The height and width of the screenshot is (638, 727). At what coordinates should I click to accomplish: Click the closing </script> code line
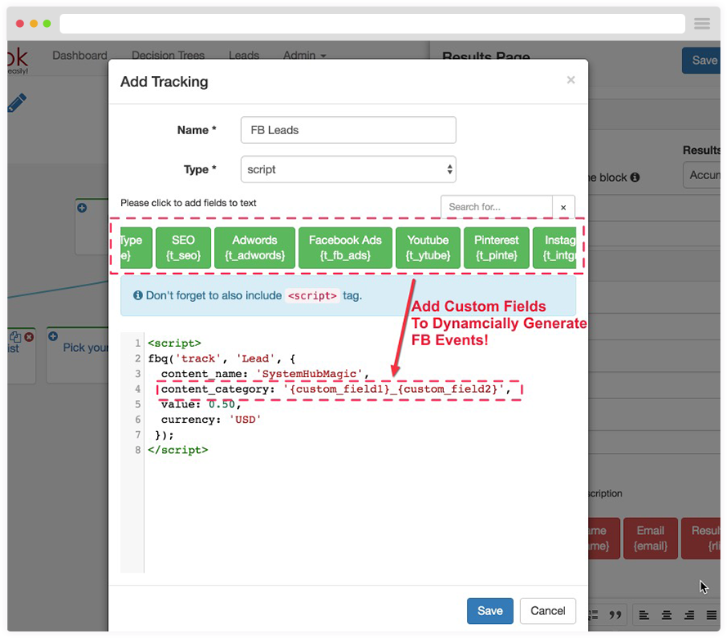tap(177, 450)
